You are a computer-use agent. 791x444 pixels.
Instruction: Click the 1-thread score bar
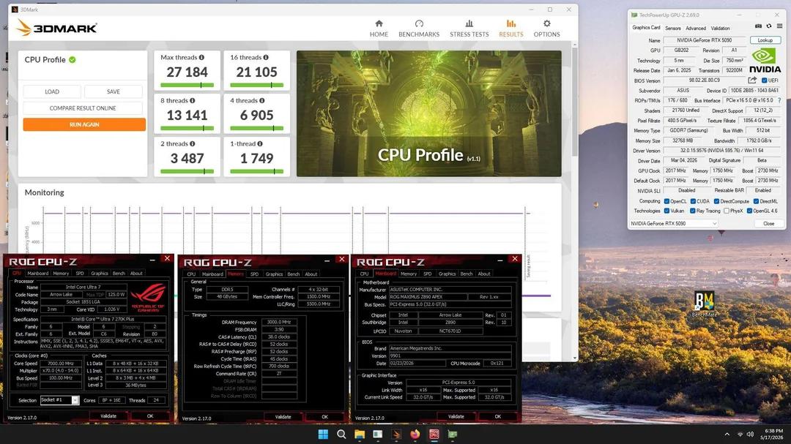click(x=257, y=171)
